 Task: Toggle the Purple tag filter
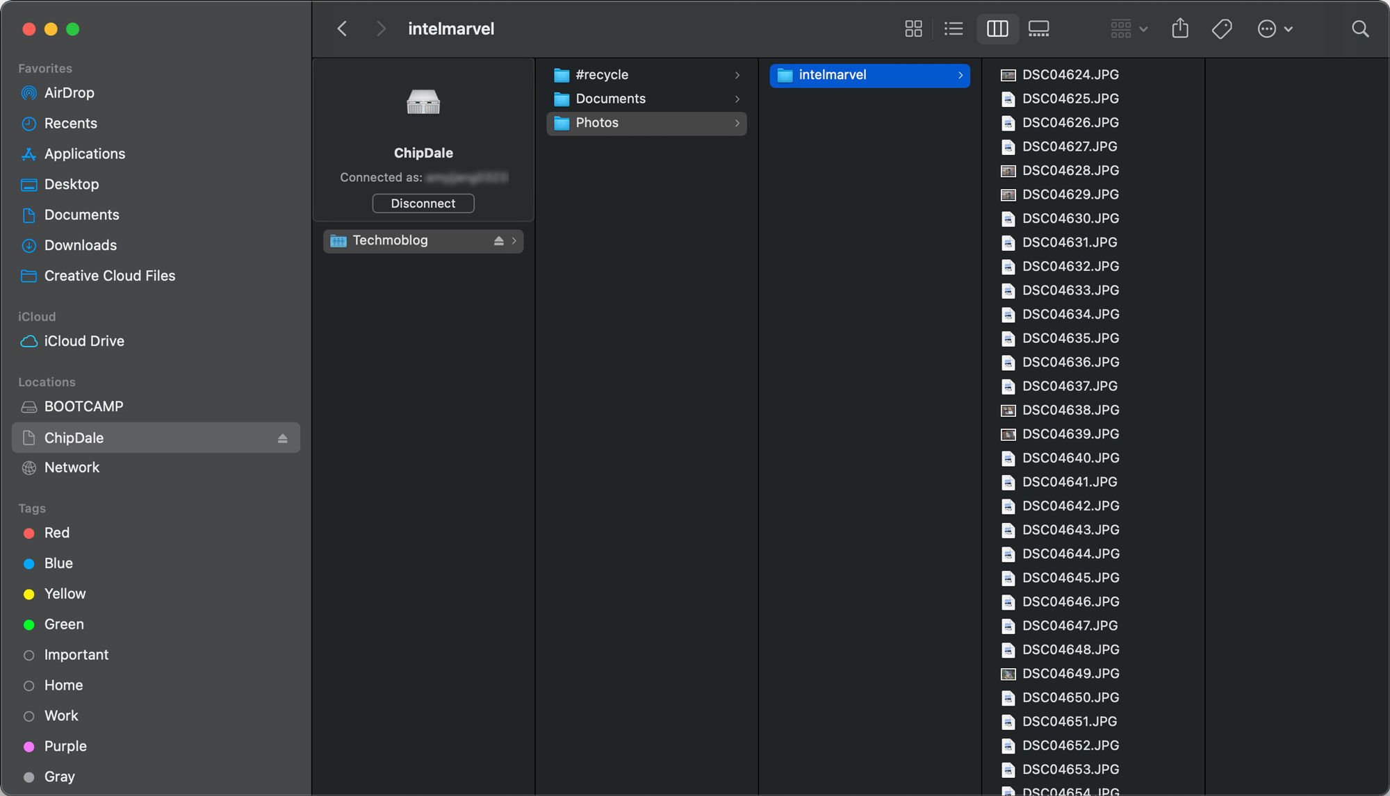[x=65, y=746]
